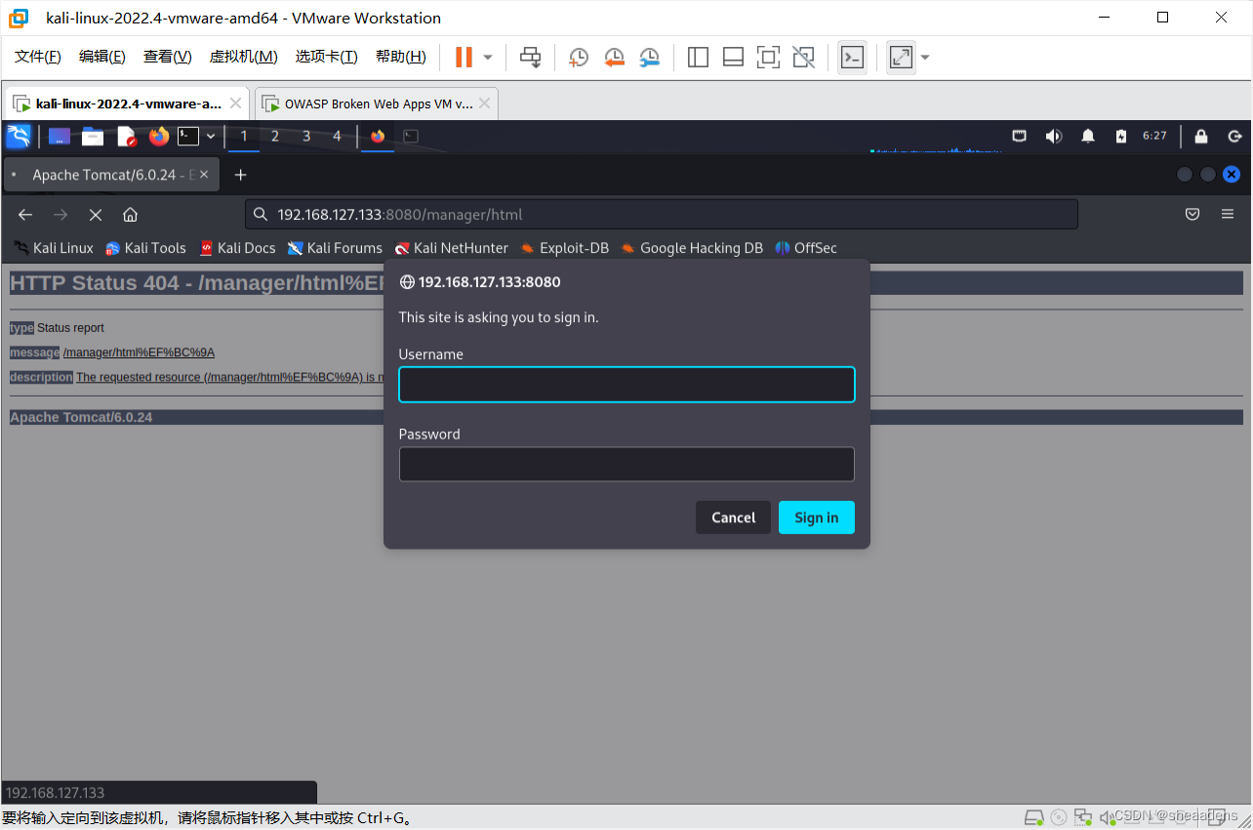Click the Sign in button
Screen dimensions: 1253x830
816,518
